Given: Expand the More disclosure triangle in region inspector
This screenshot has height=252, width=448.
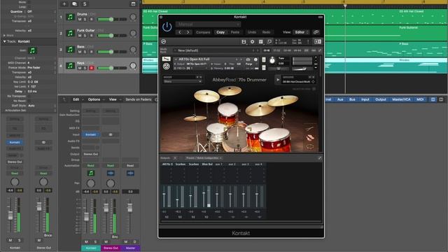Looking at the screenshot, I should (5, 36).
